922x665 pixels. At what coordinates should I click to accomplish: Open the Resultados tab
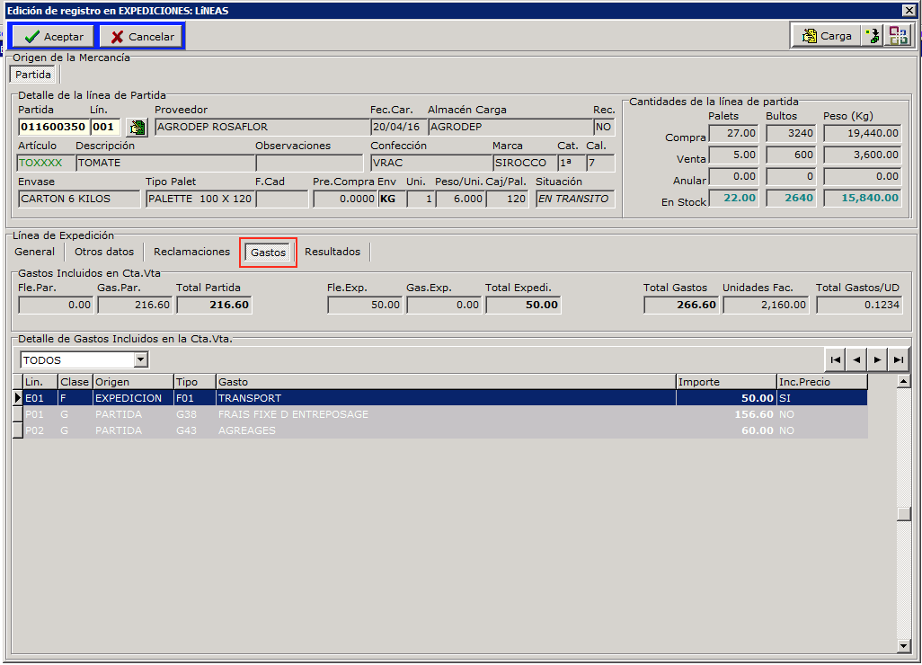[x=332, y=252]
